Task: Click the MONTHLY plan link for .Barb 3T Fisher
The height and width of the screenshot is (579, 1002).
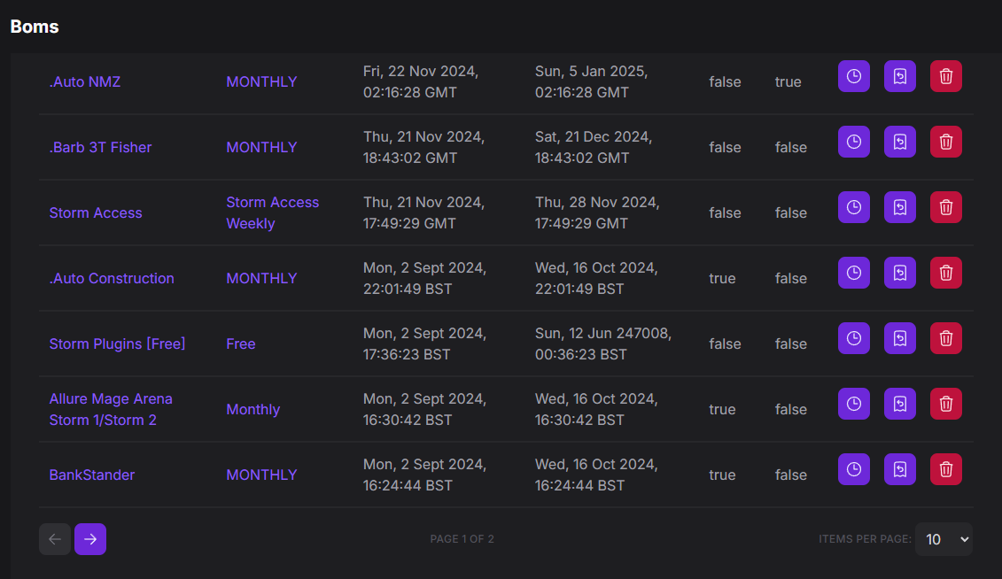Action: [261, 148]
